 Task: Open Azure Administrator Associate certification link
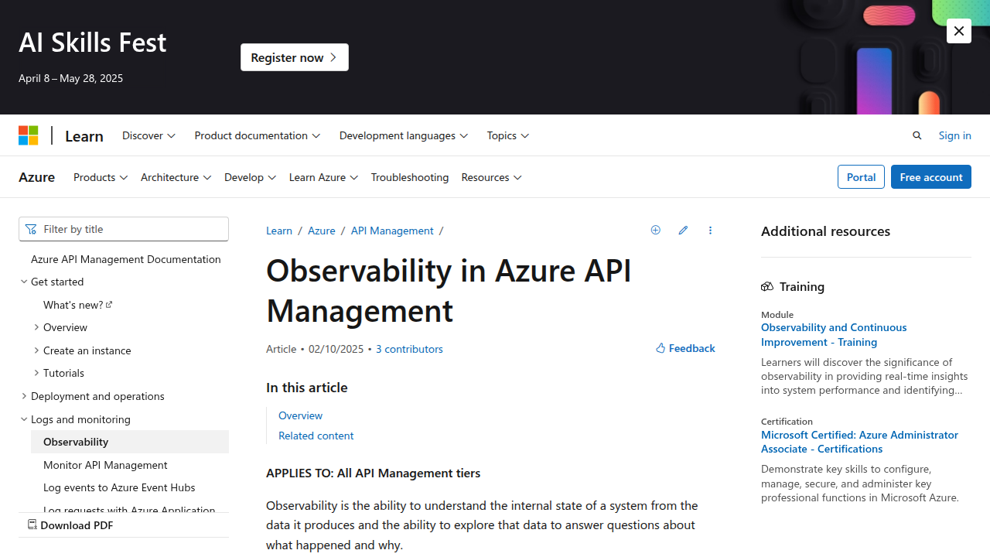[859, 442]
